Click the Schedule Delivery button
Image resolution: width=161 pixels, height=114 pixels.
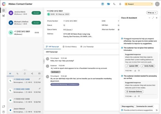point(134,92)
